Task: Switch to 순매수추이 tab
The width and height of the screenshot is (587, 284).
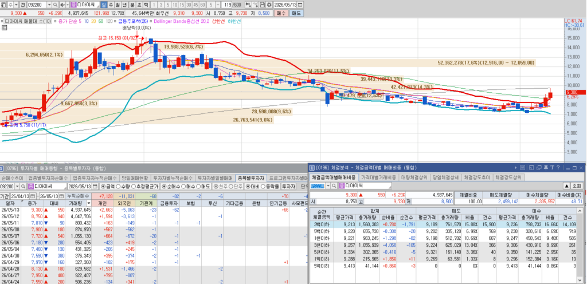Action: click(13, 178)
